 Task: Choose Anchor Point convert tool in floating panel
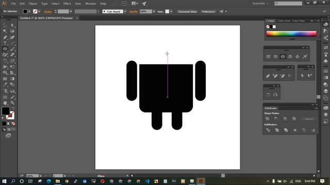(290, 76)
